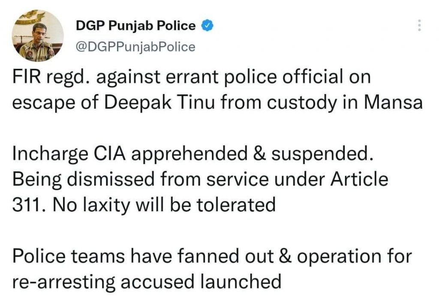
Task: Click the number "311" in the tweet
Action: pos(26,204)
